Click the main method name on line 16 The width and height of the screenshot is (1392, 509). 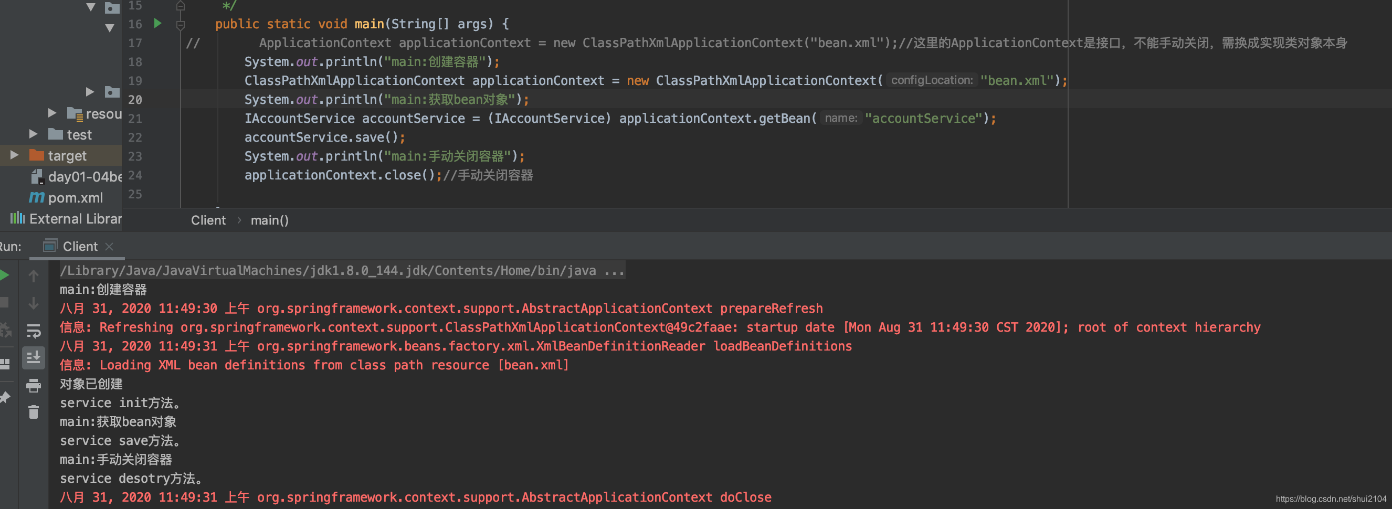tap(369, 24)
